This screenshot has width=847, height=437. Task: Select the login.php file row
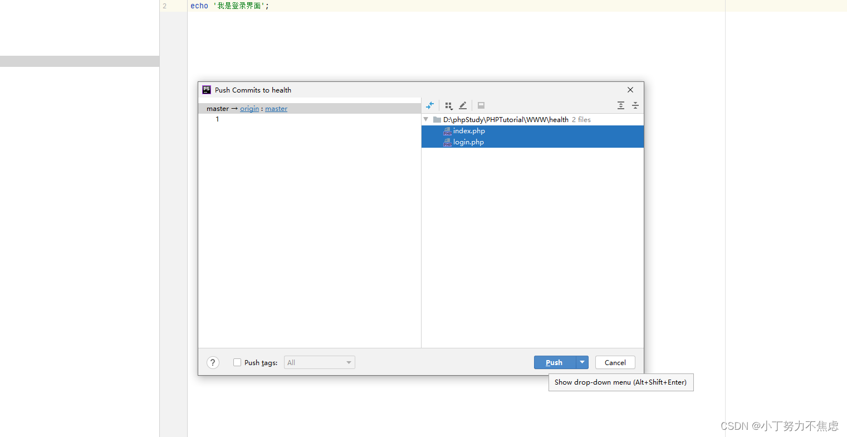532,142
